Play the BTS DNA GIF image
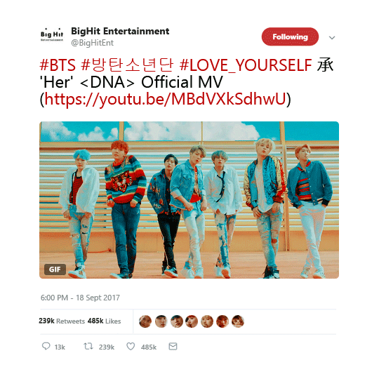 coord(189,200)
